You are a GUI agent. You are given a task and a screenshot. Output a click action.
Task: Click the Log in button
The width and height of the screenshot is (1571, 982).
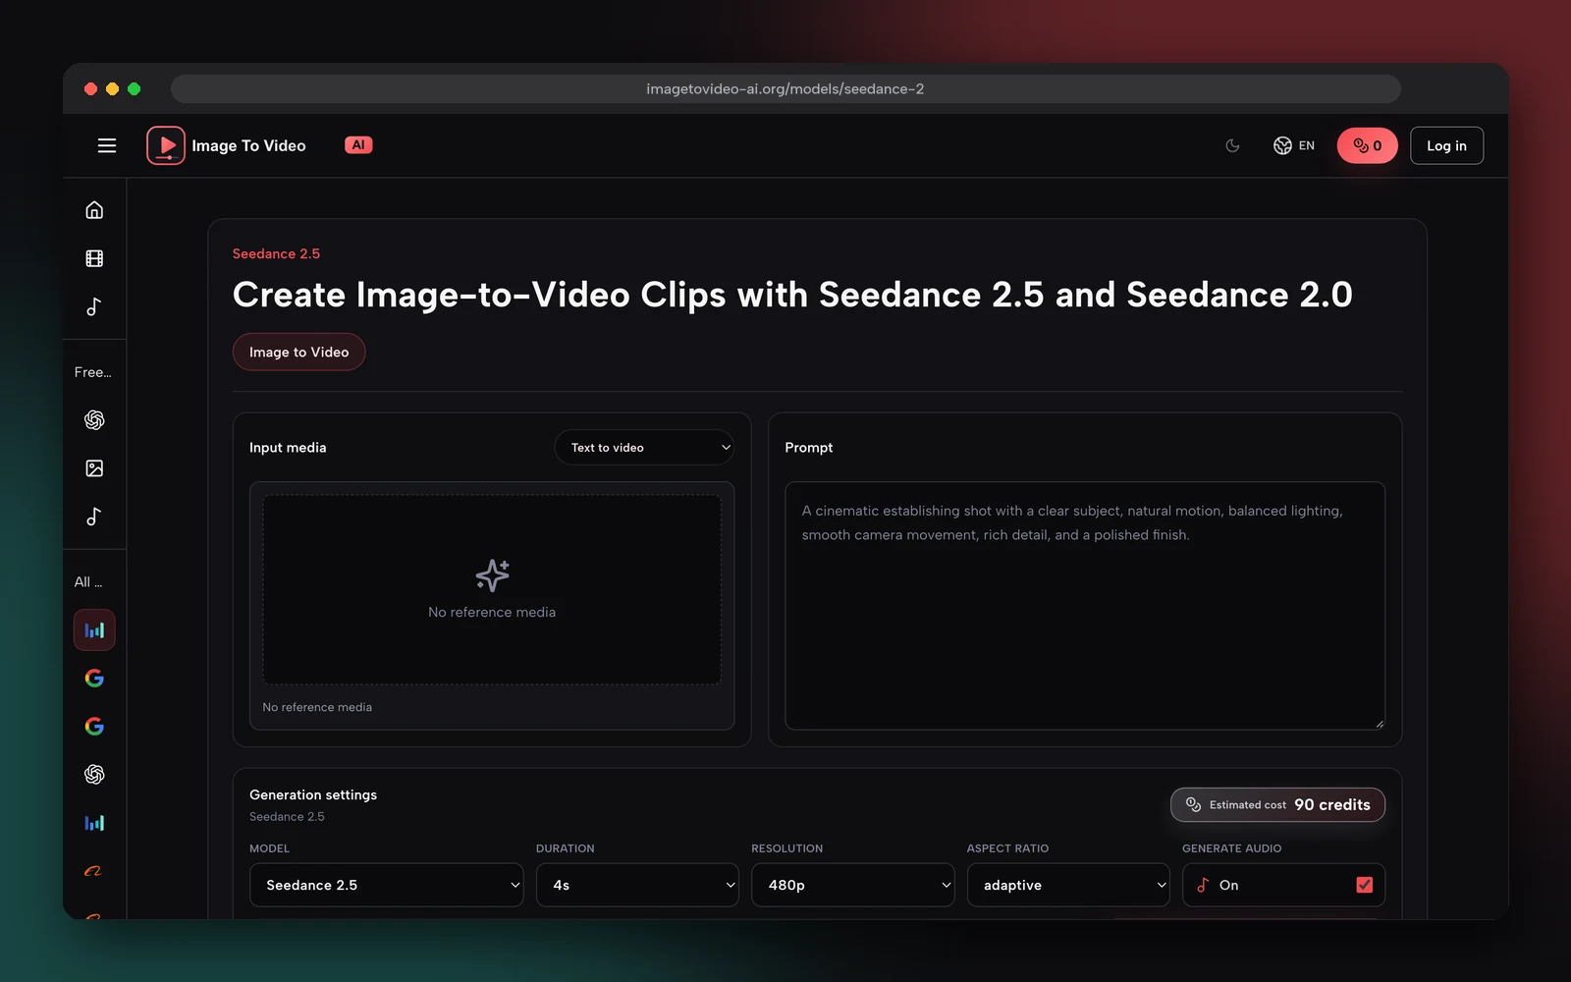click(x=1446, y=145)
